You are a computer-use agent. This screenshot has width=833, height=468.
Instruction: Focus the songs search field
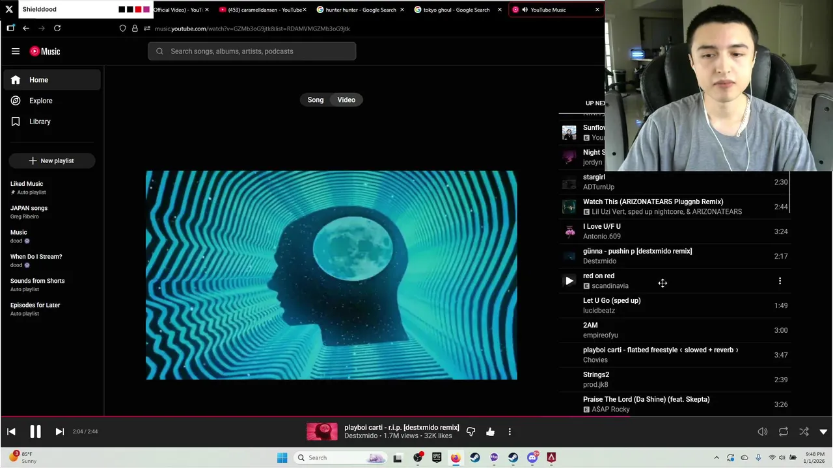point(252,51)
